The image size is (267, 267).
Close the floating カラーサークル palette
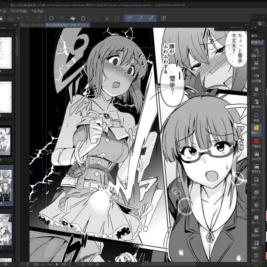coord(256,27)
